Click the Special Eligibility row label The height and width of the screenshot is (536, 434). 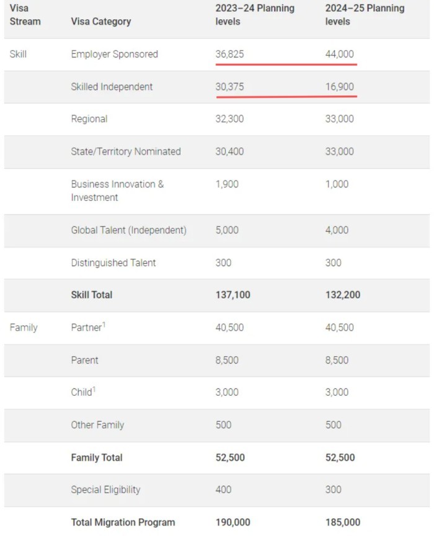click(105, 489)
